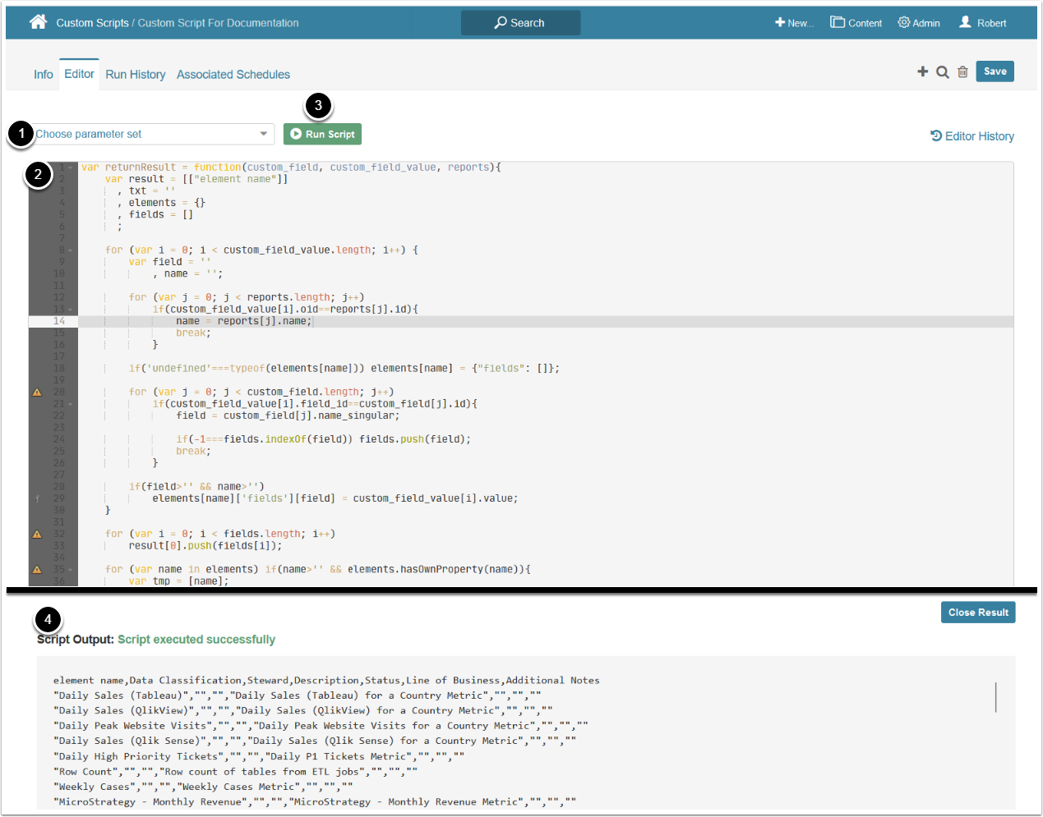The height and width of the screenshot is (817, 1043).
Task: Open the Robert user profile menu
Action: (982, 23)
